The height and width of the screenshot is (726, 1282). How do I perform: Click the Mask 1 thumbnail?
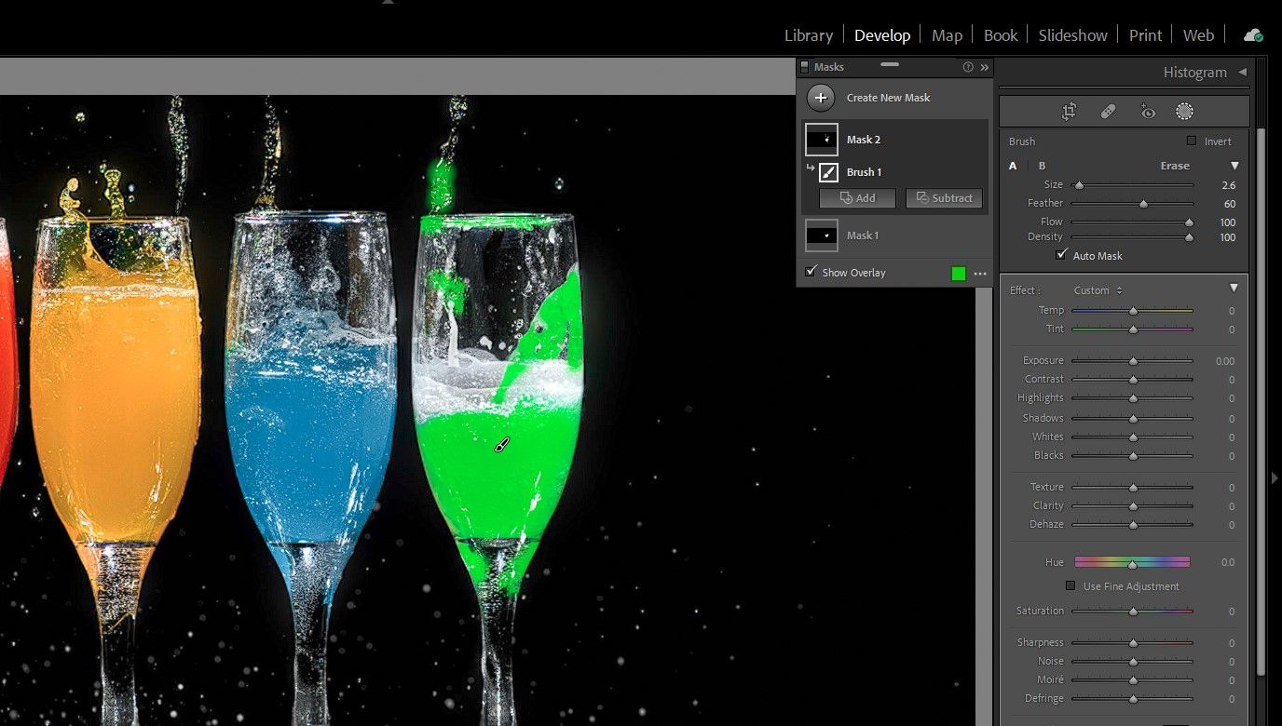click(x=822, y=235)
